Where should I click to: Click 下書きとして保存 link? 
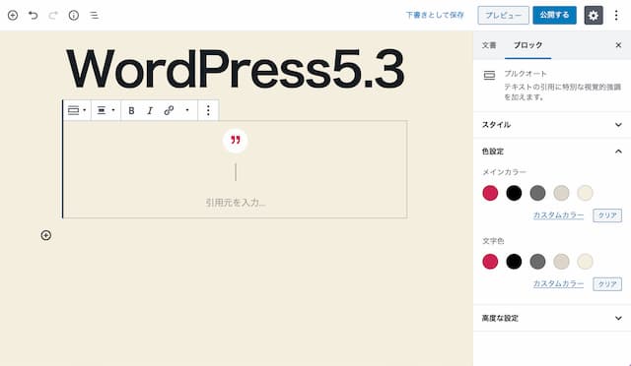pyautogui.click(x=435, y=16)
